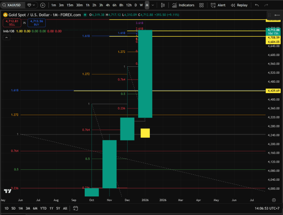Click the green market status dot
This screenshot has width=283, height=215.
coord(85,15)
